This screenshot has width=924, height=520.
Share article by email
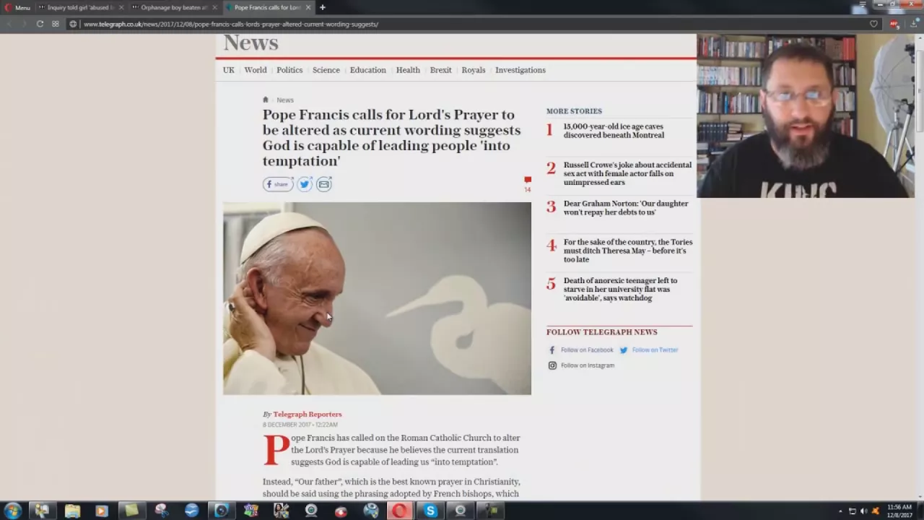click(324, 184)
